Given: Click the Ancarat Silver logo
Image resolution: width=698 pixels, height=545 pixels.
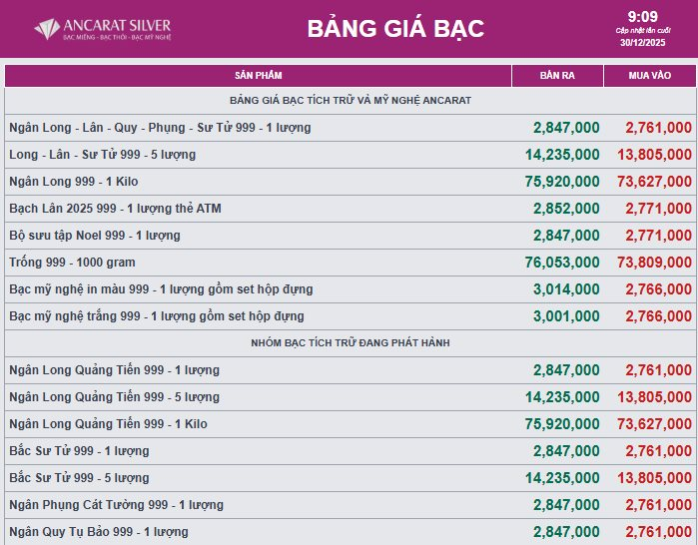Looking at the screenshot, I should click(x=102, y=29).
